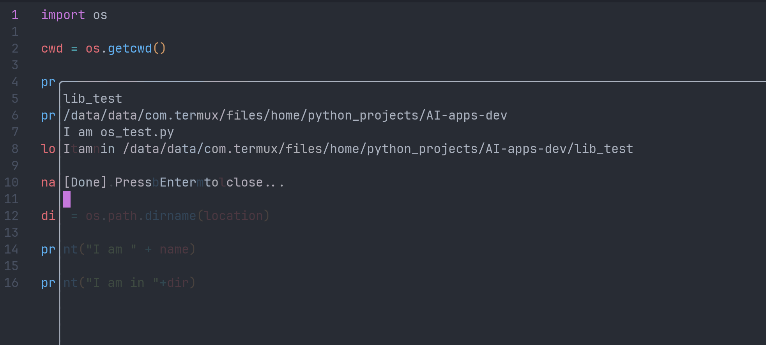Image resolution: width=766 pixels, height=345 pixels.
Task: Click line number 10 in the gutter
Action: coord(11,182)
